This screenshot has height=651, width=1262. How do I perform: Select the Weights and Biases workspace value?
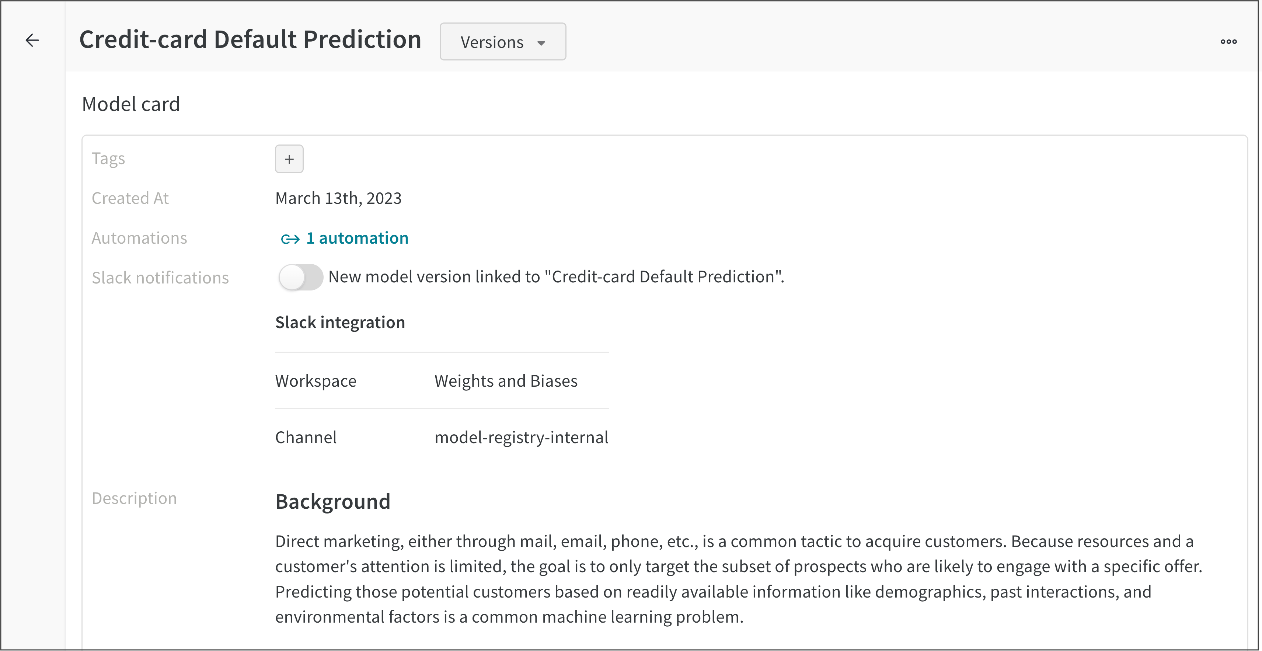506,381
